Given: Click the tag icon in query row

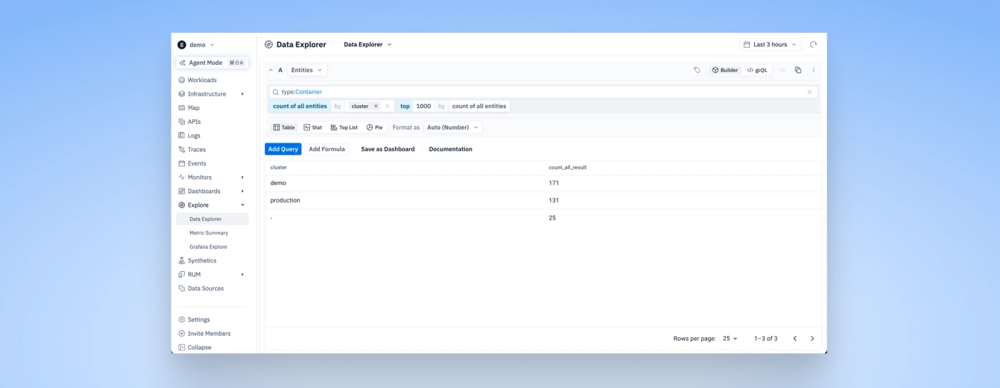Looking at the screenshot, I should point(697,70).
